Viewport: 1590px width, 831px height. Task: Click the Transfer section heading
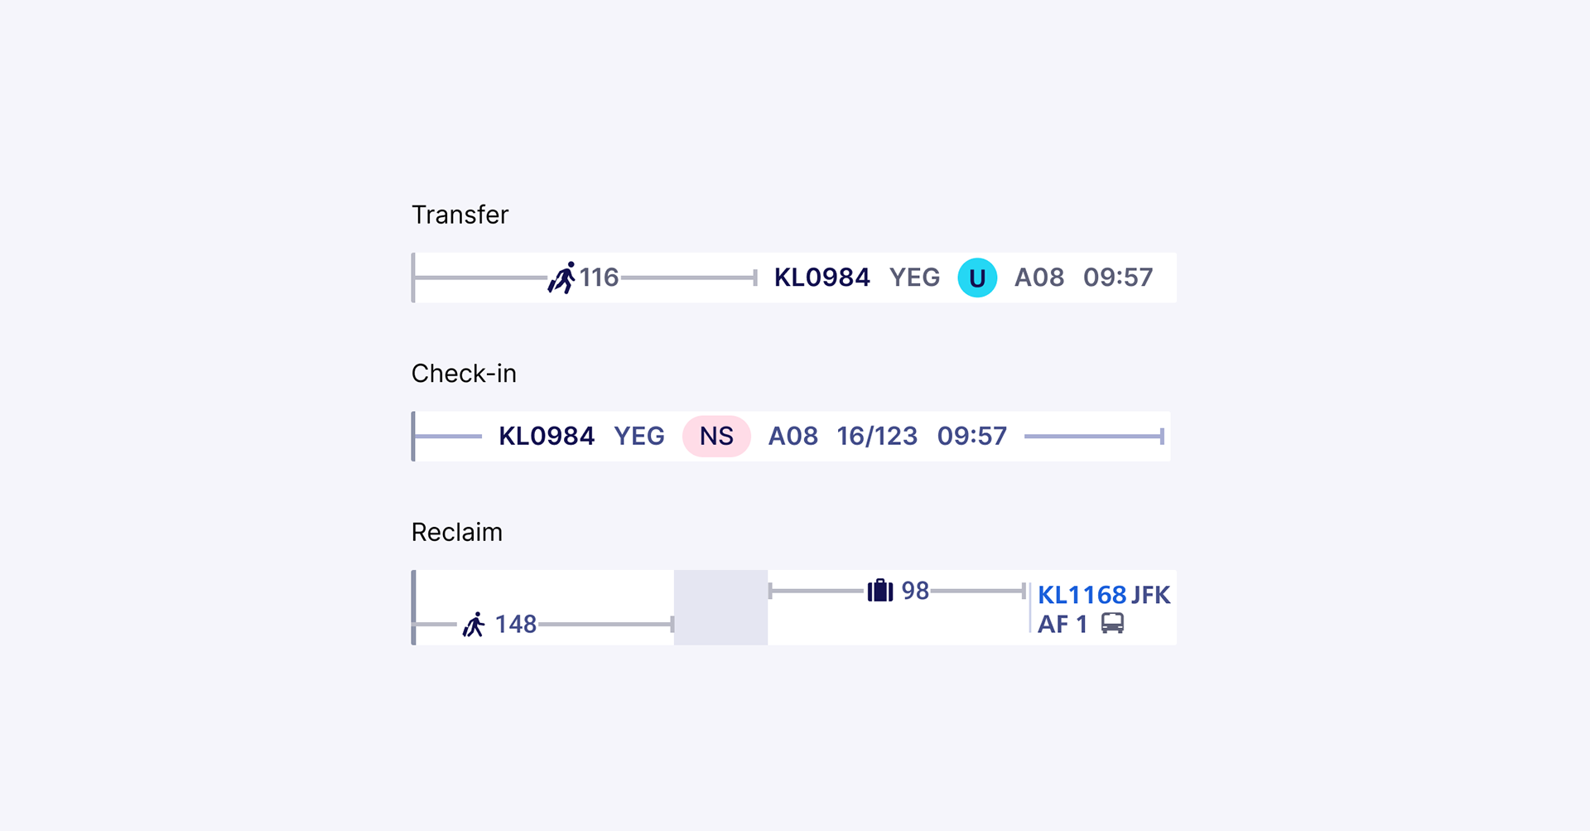[x=460, y=215]
